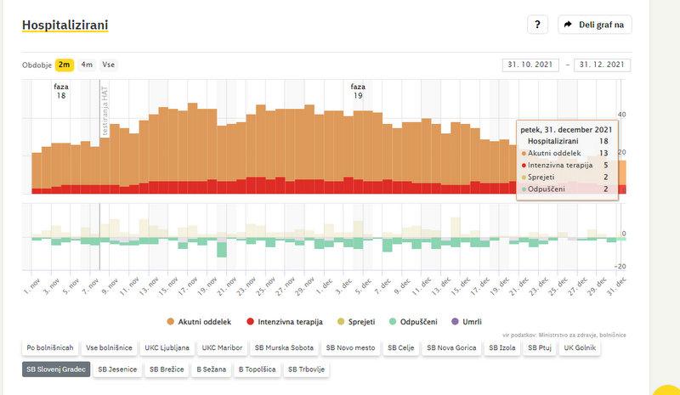
Task: Select Vse bolnišnice filter
Action: coord(109,347)
